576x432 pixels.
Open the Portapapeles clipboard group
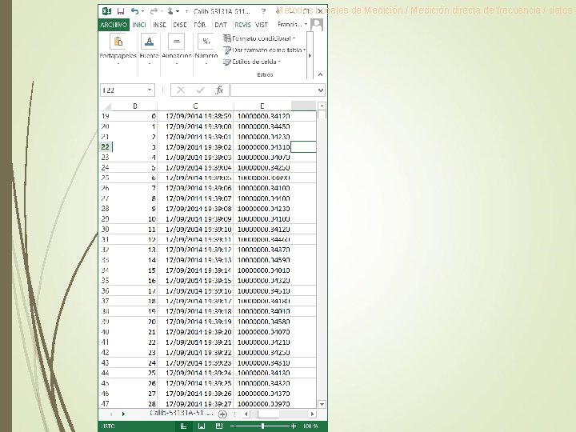coord(118,50)
